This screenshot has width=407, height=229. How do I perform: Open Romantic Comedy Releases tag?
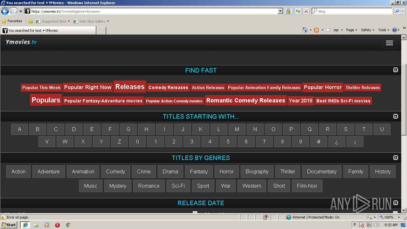(x=246, y=101)
